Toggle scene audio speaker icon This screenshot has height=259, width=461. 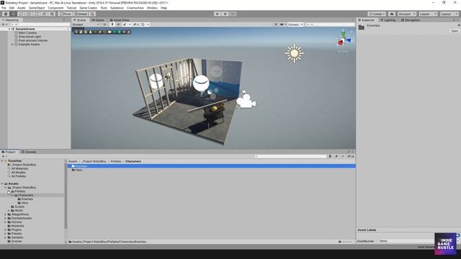coord(118,24)
